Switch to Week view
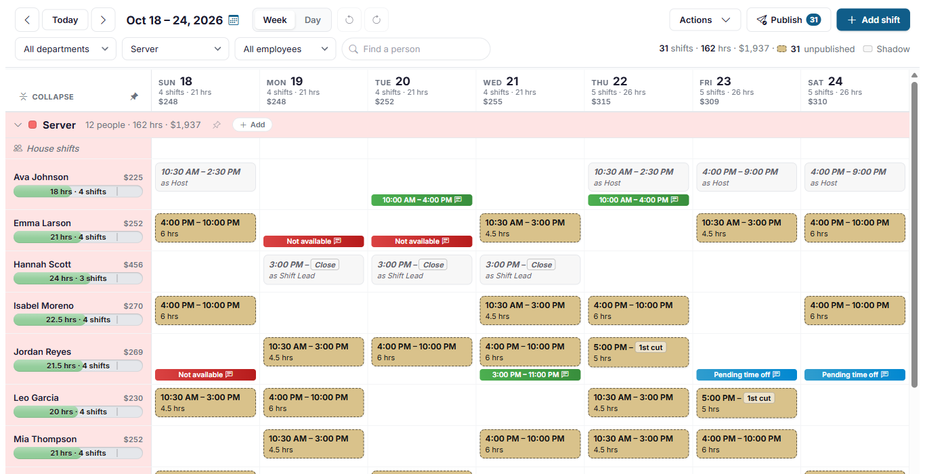The width and height of the screenshot is (925, 474). coord(275,20)
